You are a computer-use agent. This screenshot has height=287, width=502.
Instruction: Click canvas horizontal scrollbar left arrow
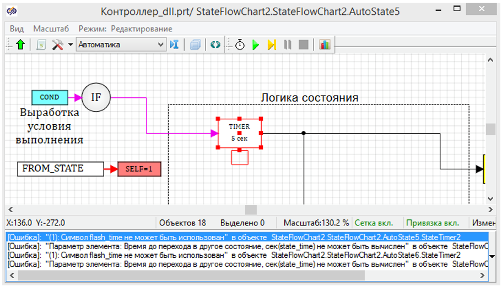[10, 209]
